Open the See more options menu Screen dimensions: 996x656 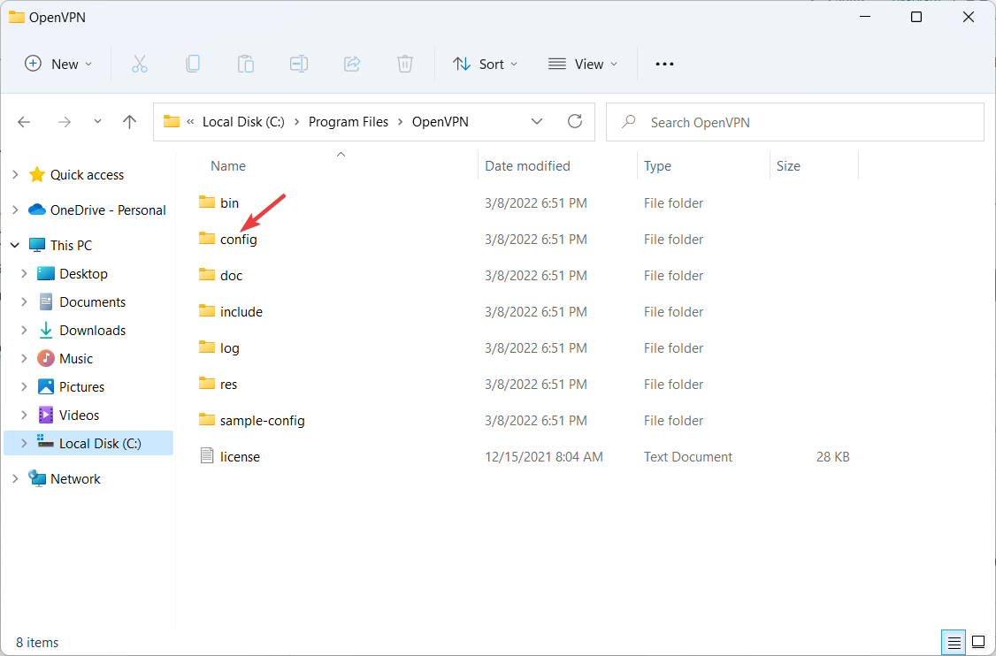click(x=664, y=64)
